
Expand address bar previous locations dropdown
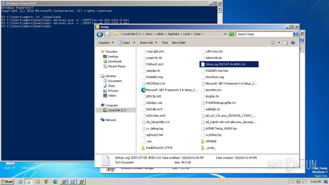pos(225,34)
